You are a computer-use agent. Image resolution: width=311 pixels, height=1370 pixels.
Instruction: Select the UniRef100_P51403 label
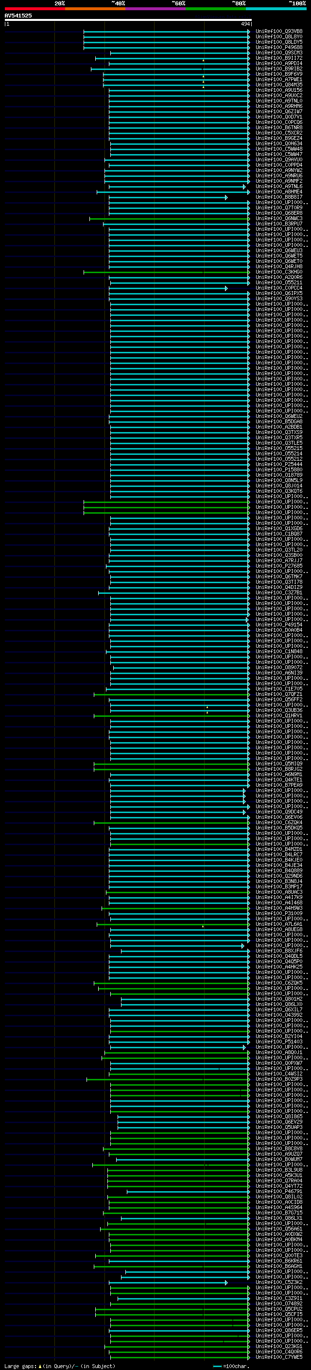coord(279,1042)
